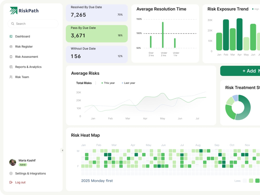Focus the Search input field
260x195 pixels.
[x=33, y=24]
